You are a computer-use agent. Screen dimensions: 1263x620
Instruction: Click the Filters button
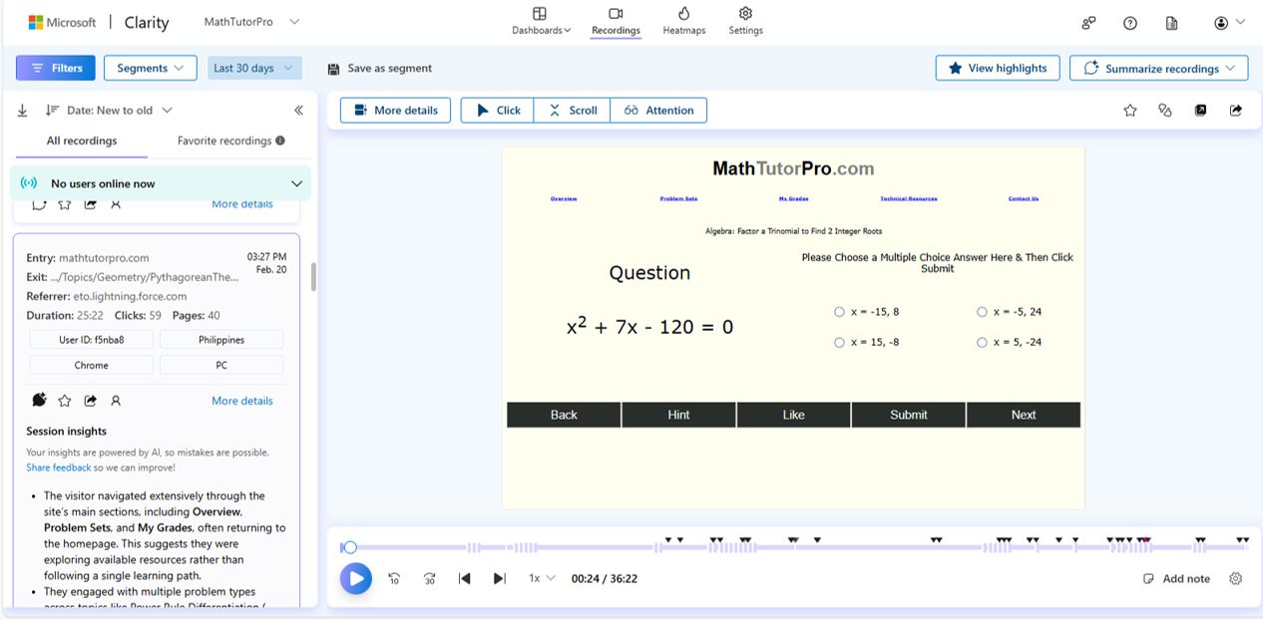point(56,68)
